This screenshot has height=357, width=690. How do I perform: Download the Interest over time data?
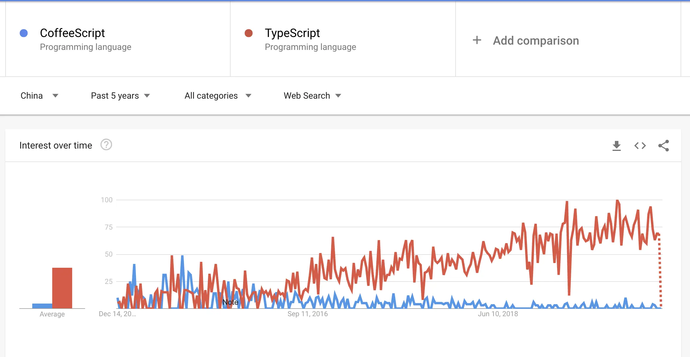pos(617,146)
